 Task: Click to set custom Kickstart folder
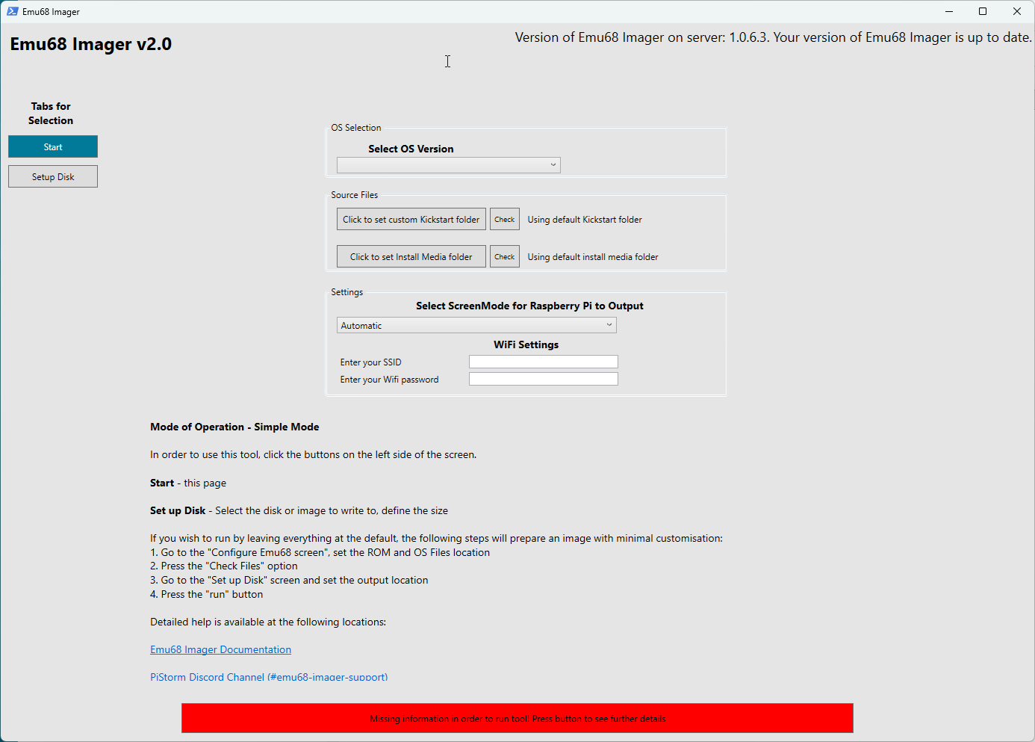(411, 219)
